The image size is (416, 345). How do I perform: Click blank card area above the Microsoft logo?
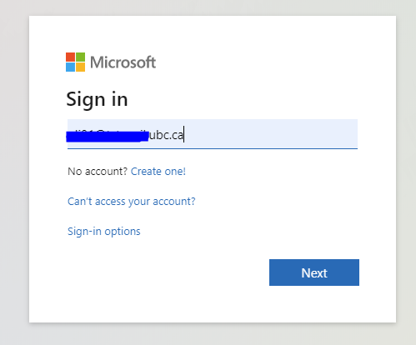tap(213, 33)
